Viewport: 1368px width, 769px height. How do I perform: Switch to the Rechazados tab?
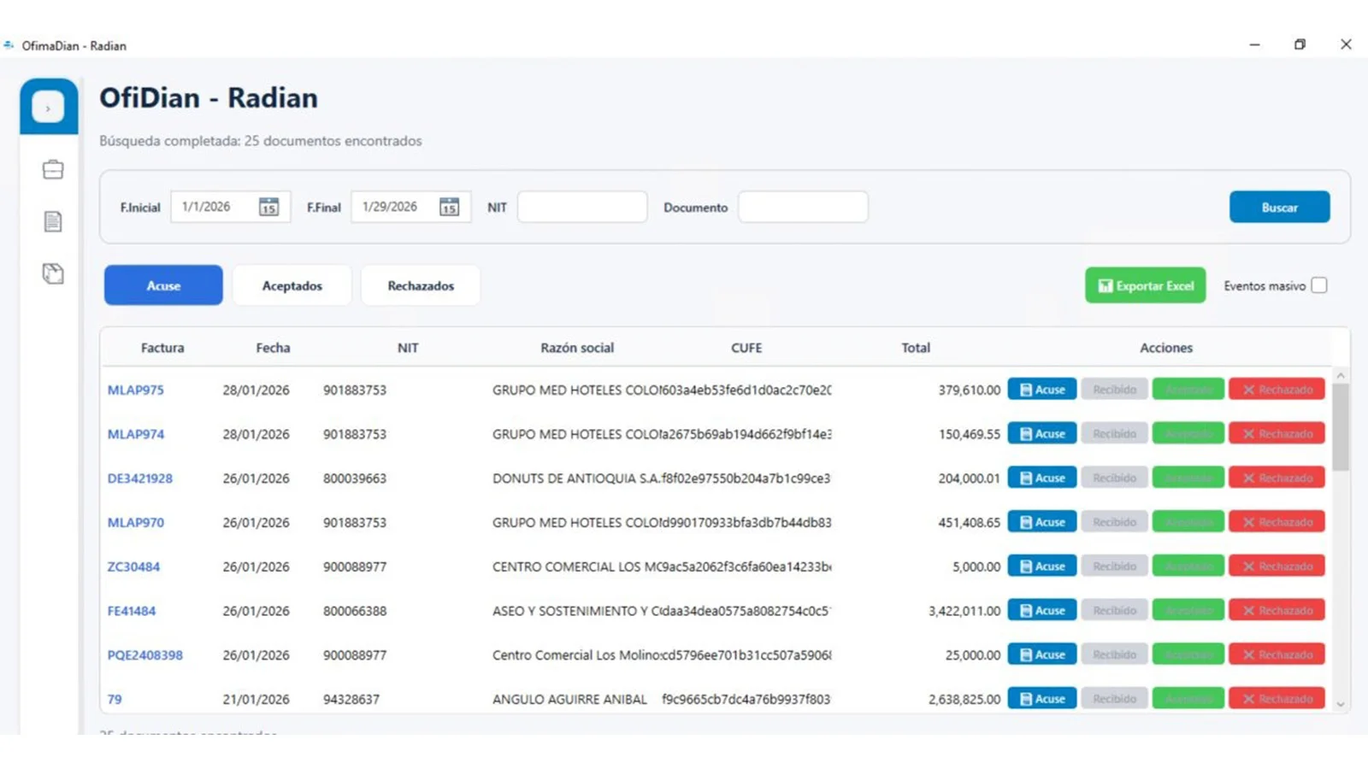pyautogui.click(x=421, y=285)
